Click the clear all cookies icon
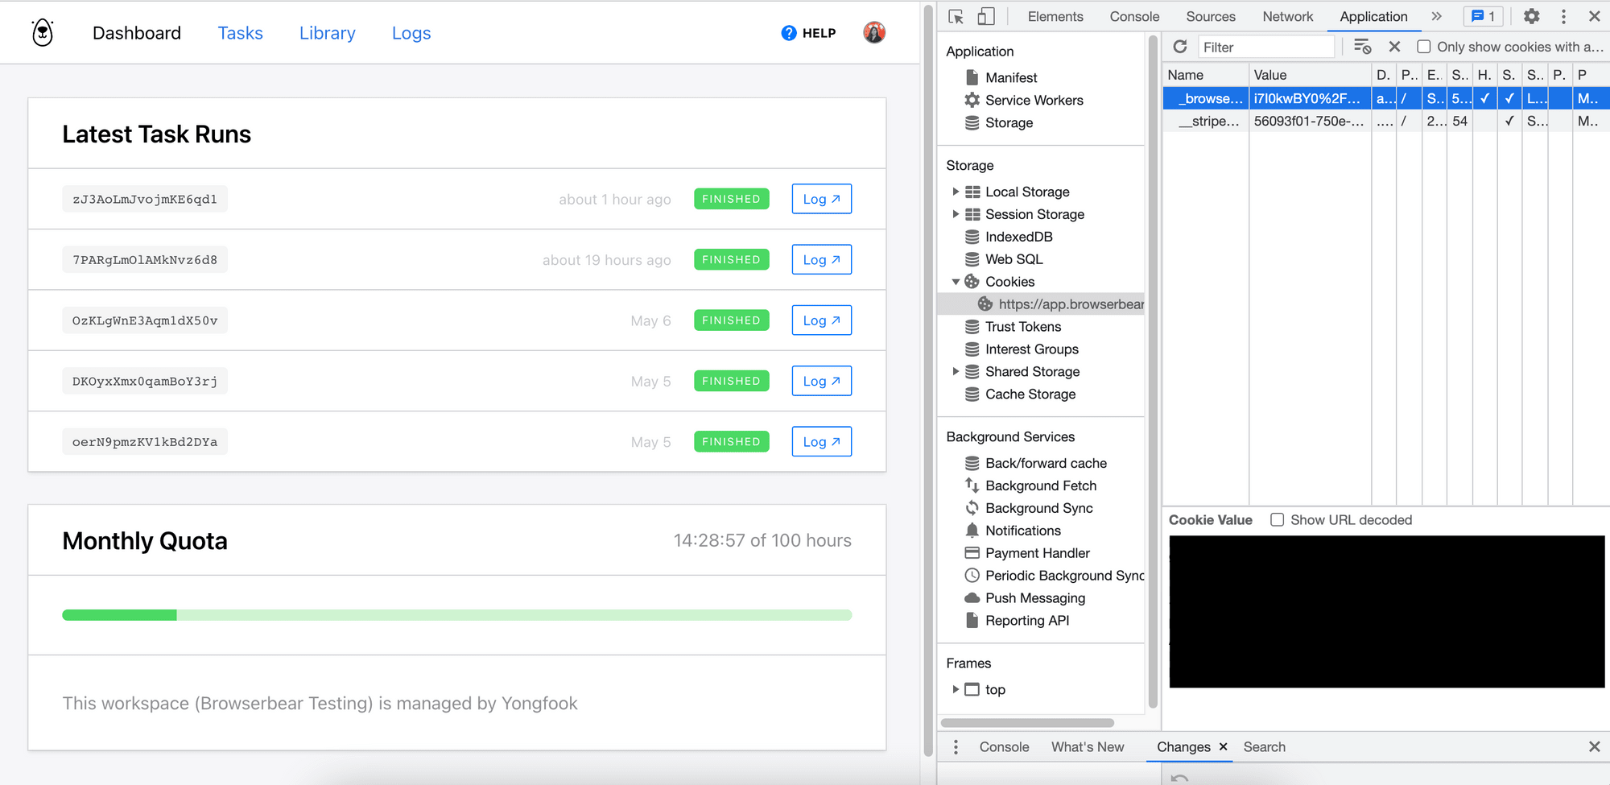The width and height of the screenshot is (1610, 785). (1395, 46)
